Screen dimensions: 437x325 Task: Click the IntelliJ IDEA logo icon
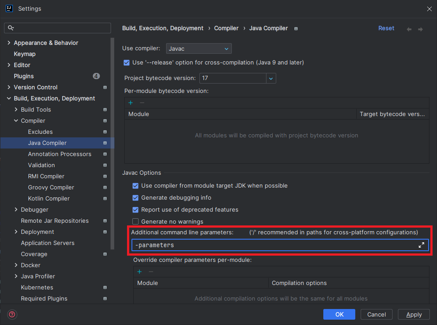9,8
